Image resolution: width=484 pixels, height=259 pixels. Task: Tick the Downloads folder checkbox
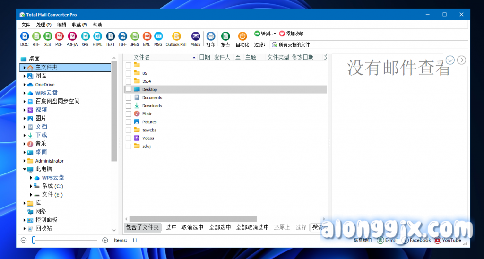click(x=129, y=106)
